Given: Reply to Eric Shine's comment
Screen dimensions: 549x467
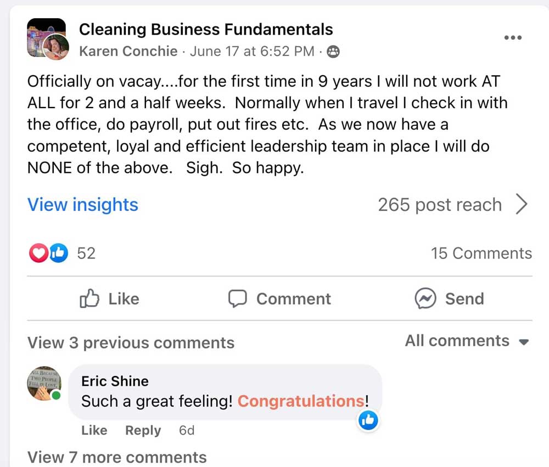Looking at the screenshot, I should 143,431.
